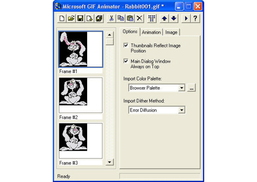Switch to the Image tab
Image resolution: width=257 pixels, height=182 pixels.
(x=171, y=32)
